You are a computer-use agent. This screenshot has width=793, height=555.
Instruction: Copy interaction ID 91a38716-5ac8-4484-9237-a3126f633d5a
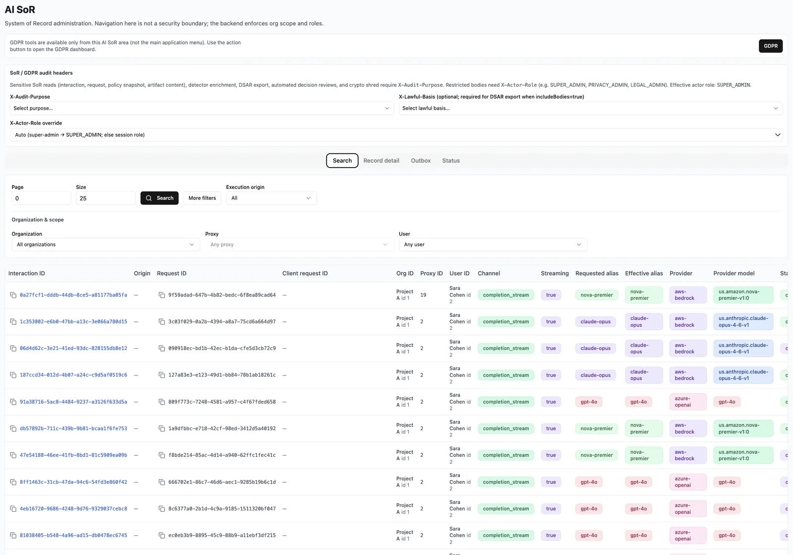13,402
